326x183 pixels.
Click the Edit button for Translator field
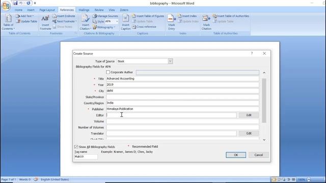click(x=249, y=133)
